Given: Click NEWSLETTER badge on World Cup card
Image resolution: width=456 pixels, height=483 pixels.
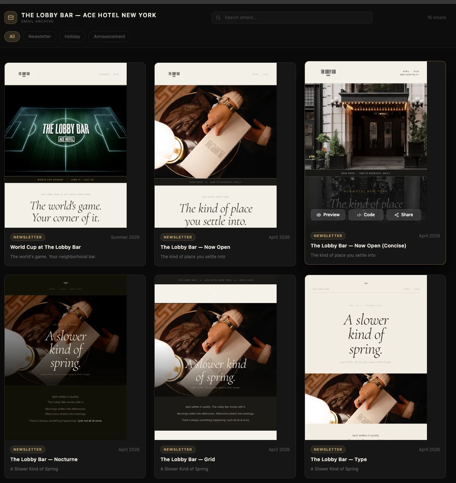Looking at the screenshot, I should (28, 237).
